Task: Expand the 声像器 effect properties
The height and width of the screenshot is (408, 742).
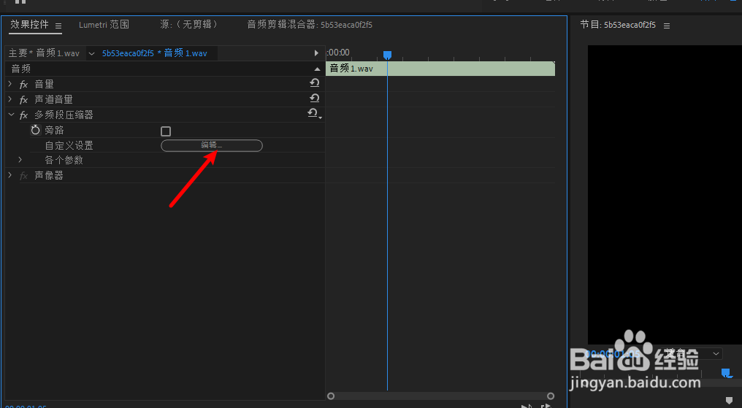Action: click(10, 175)
